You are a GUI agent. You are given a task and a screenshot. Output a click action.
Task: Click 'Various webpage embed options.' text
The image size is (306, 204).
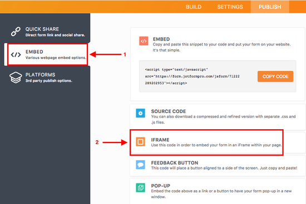coord(56,58)
